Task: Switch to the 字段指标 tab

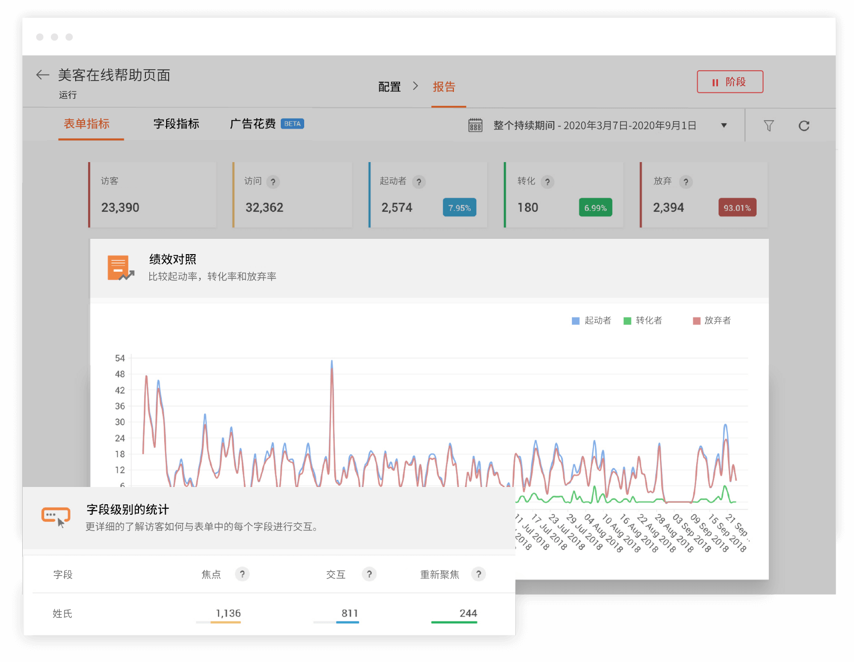Action: pos(176,124)
